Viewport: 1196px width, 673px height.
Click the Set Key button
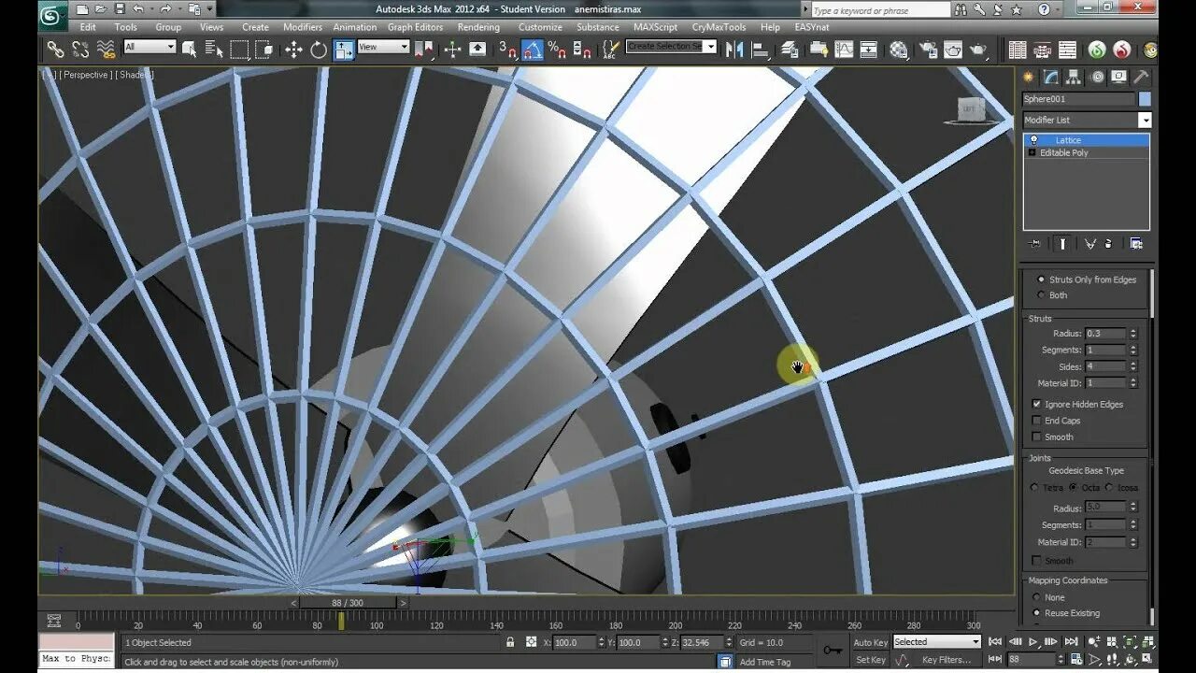pyautogui.click(x=870, y=660)
